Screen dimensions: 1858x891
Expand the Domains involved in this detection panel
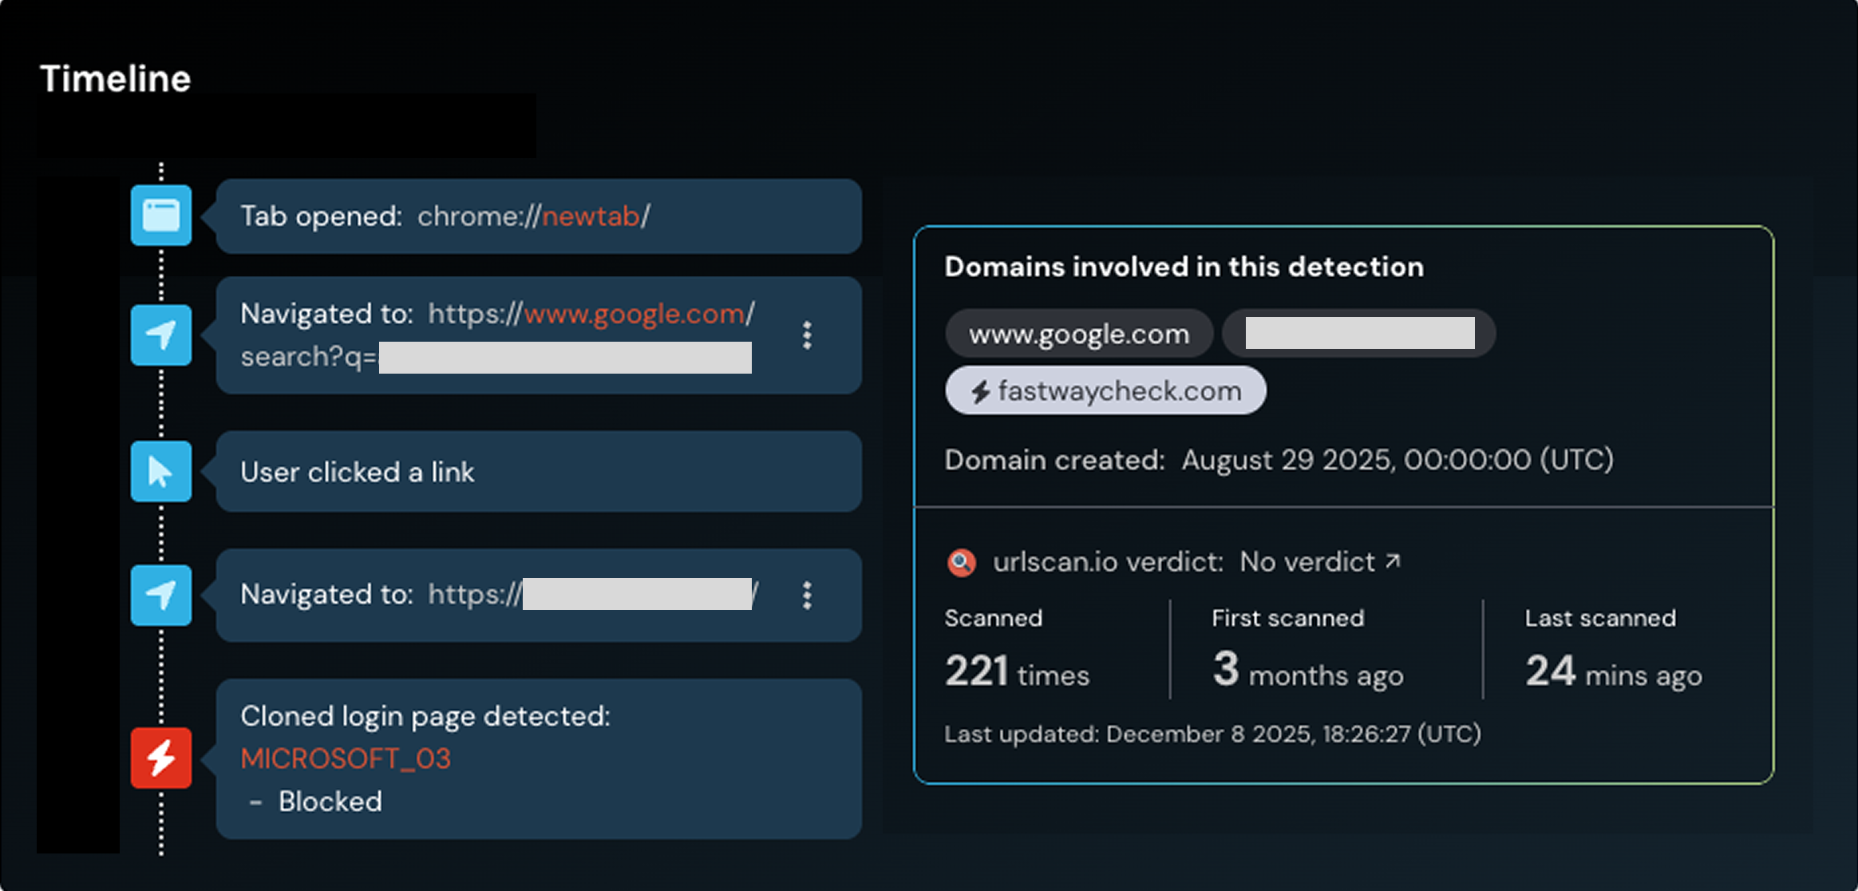tap(1184, 267)
